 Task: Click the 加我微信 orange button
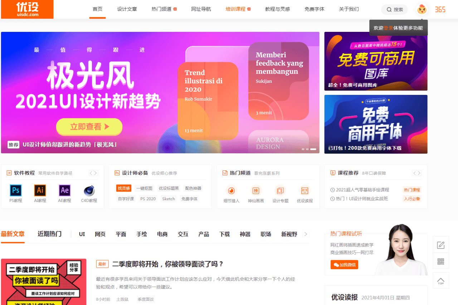(344, 265)
